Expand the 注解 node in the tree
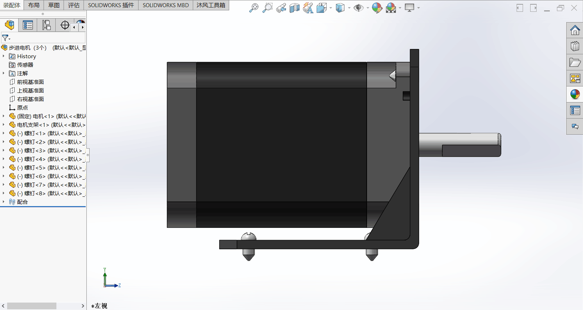583x310 pixels. coord(4,73)
